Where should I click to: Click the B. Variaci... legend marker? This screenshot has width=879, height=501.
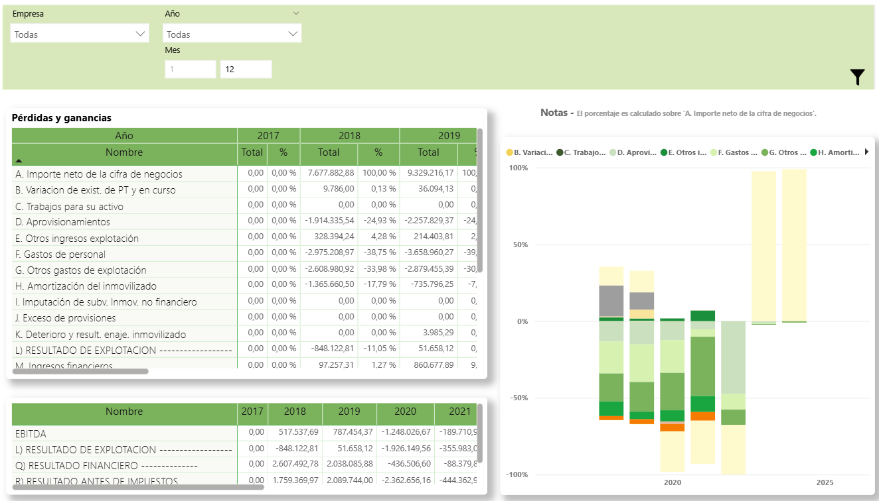[x=509, y=152]
